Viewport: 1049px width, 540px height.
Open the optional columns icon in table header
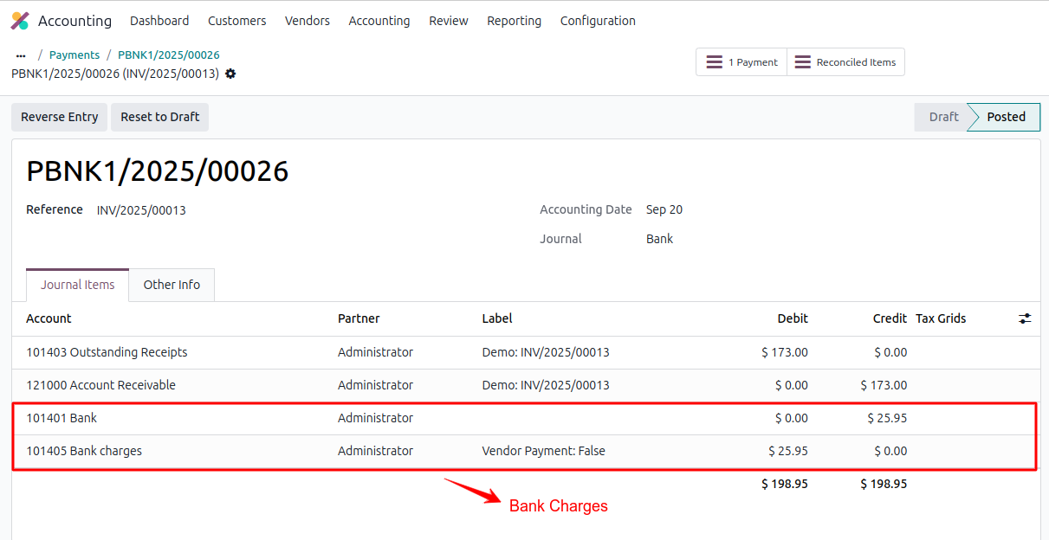[x=1025, y=318]
